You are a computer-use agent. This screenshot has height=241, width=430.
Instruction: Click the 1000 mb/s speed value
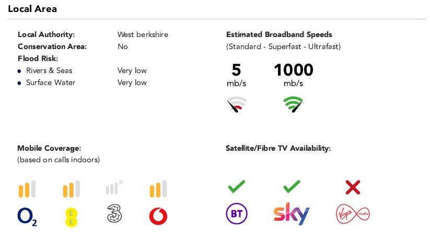[293, 70]
